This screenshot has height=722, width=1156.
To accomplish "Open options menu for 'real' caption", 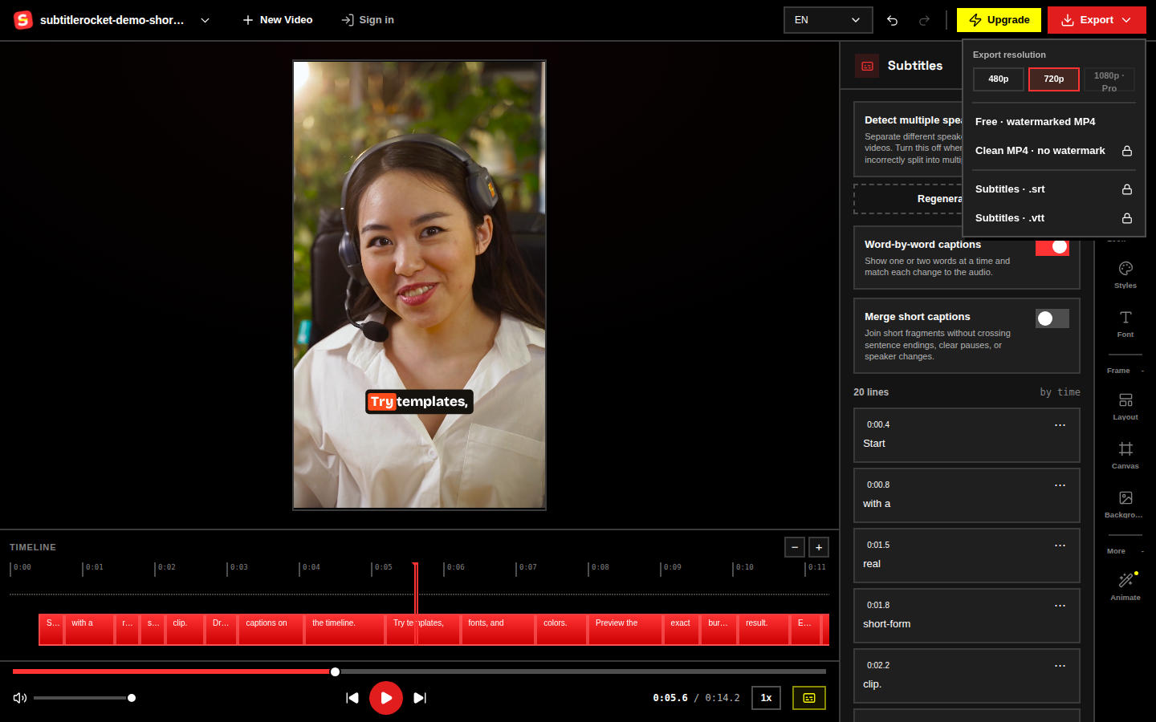I will [1060, 546].
